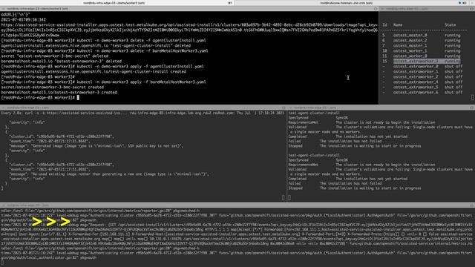This screenshot has height=267, width=475.
Task: Select the ostest_master_1 row
Action: pos(422,45)
